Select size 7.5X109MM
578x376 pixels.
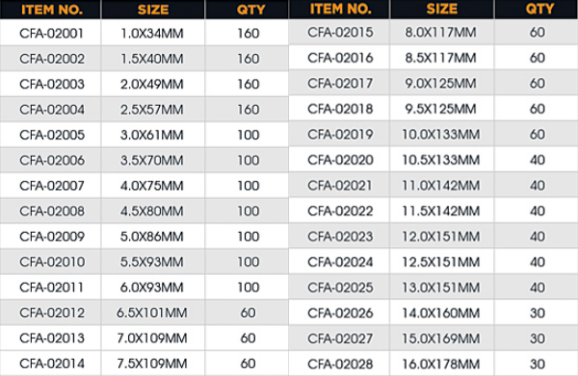click(x=152, y=363)
